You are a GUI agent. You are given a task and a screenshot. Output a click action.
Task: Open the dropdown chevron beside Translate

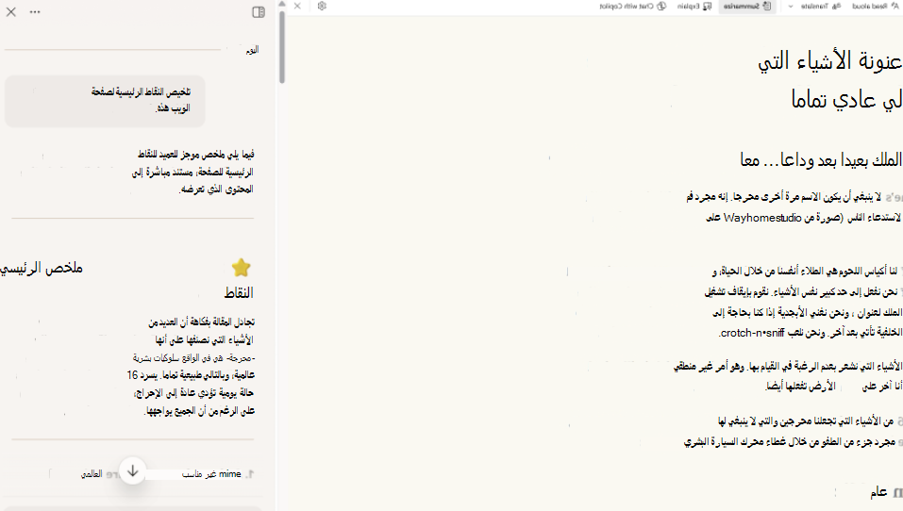tap(790, 6)
